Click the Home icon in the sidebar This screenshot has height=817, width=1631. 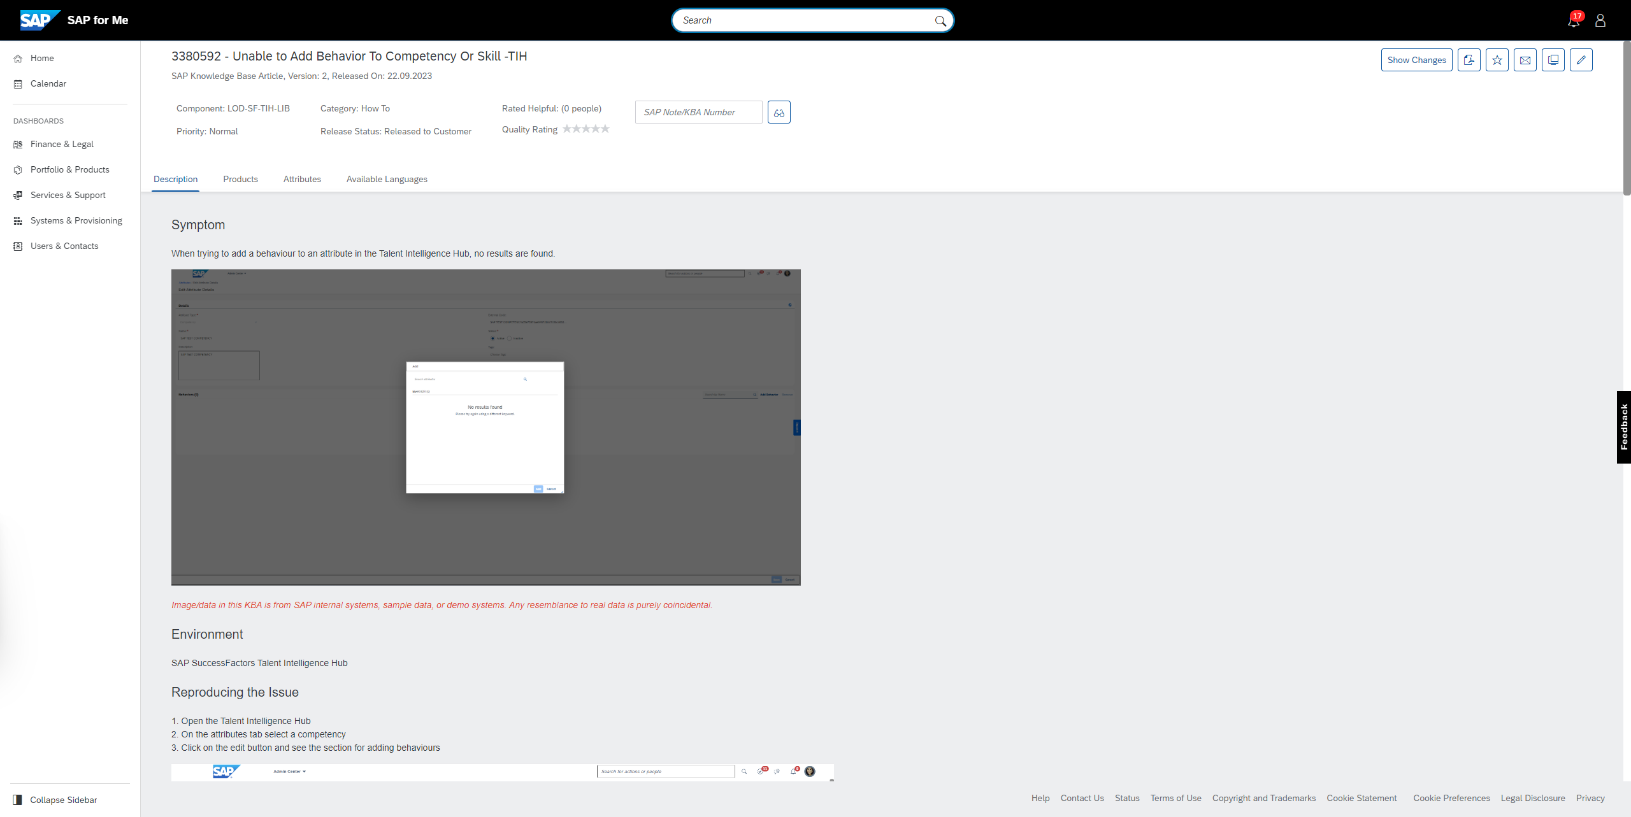(x=18, y=58)
